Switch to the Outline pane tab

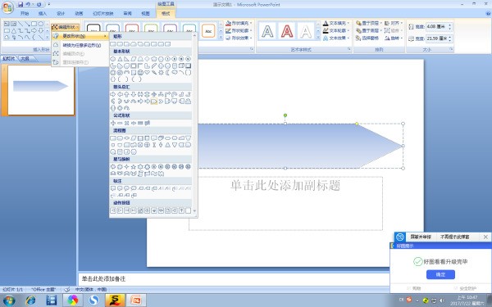click(25, 59)
